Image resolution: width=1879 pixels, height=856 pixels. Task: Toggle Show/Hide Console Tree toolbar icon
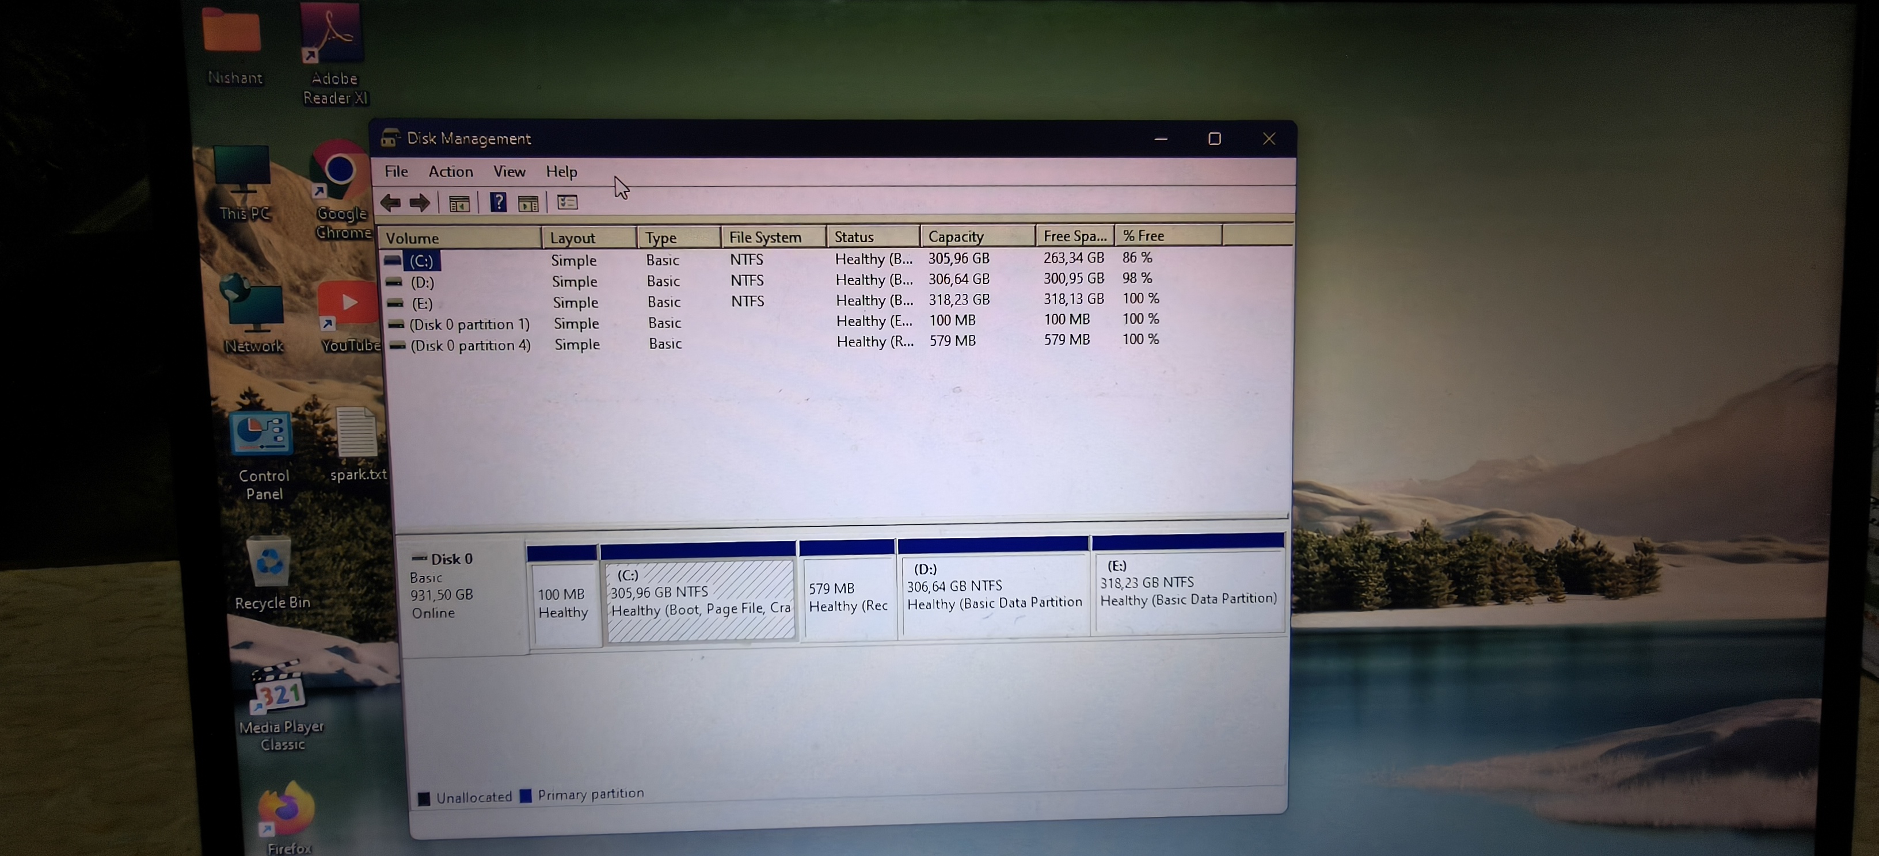(459, 204)
